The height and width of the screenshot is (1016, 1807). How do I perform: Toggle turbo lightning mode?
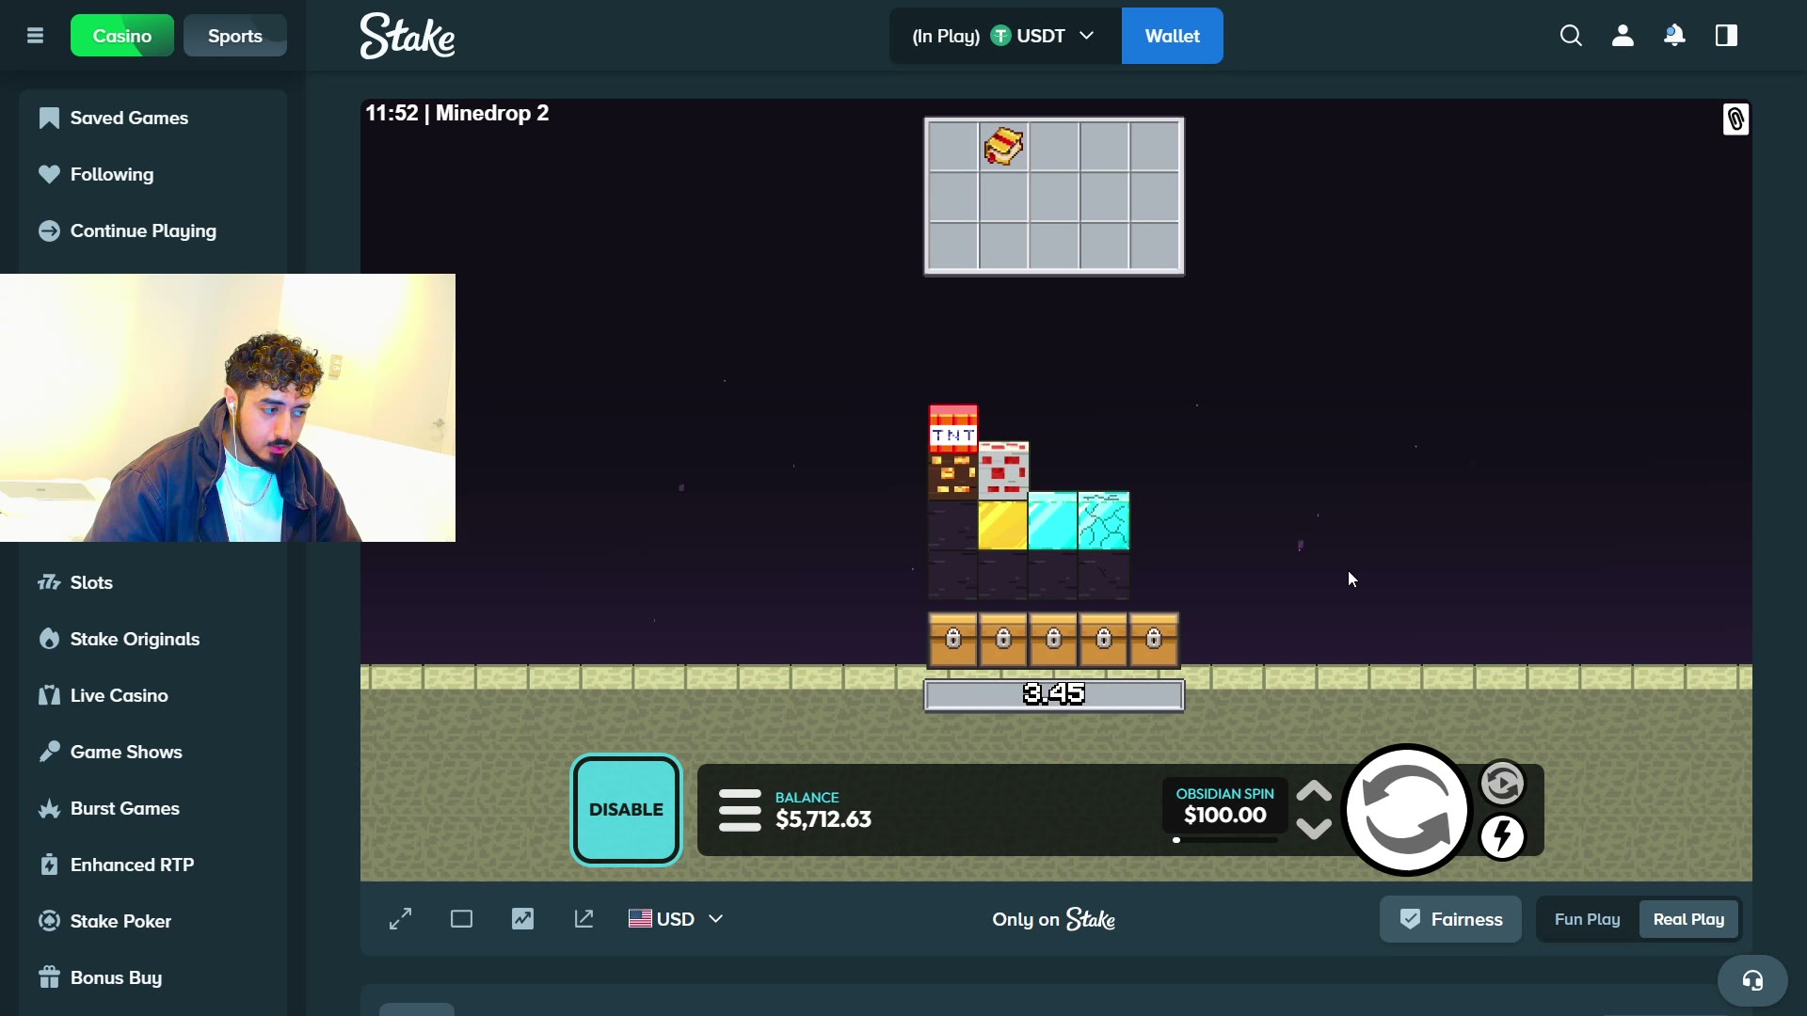[x=1502, y=836]
